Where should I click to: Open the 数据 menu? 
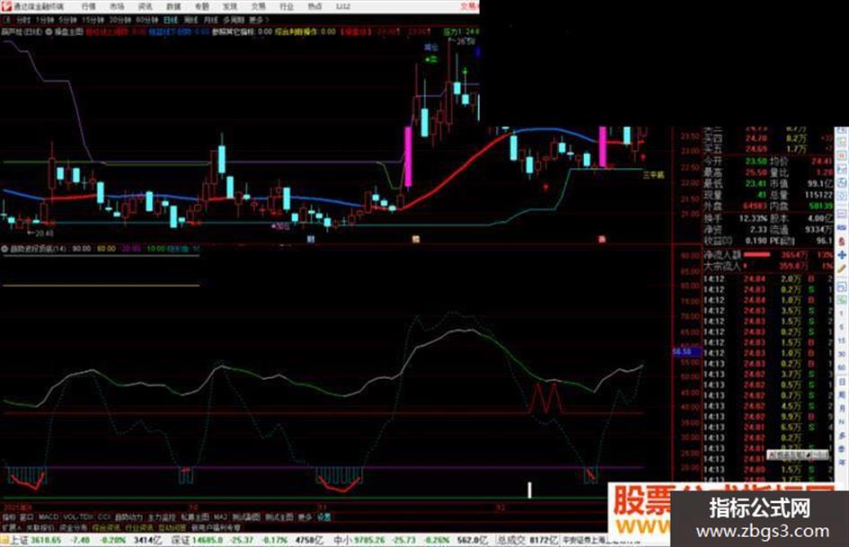[173, 6]
